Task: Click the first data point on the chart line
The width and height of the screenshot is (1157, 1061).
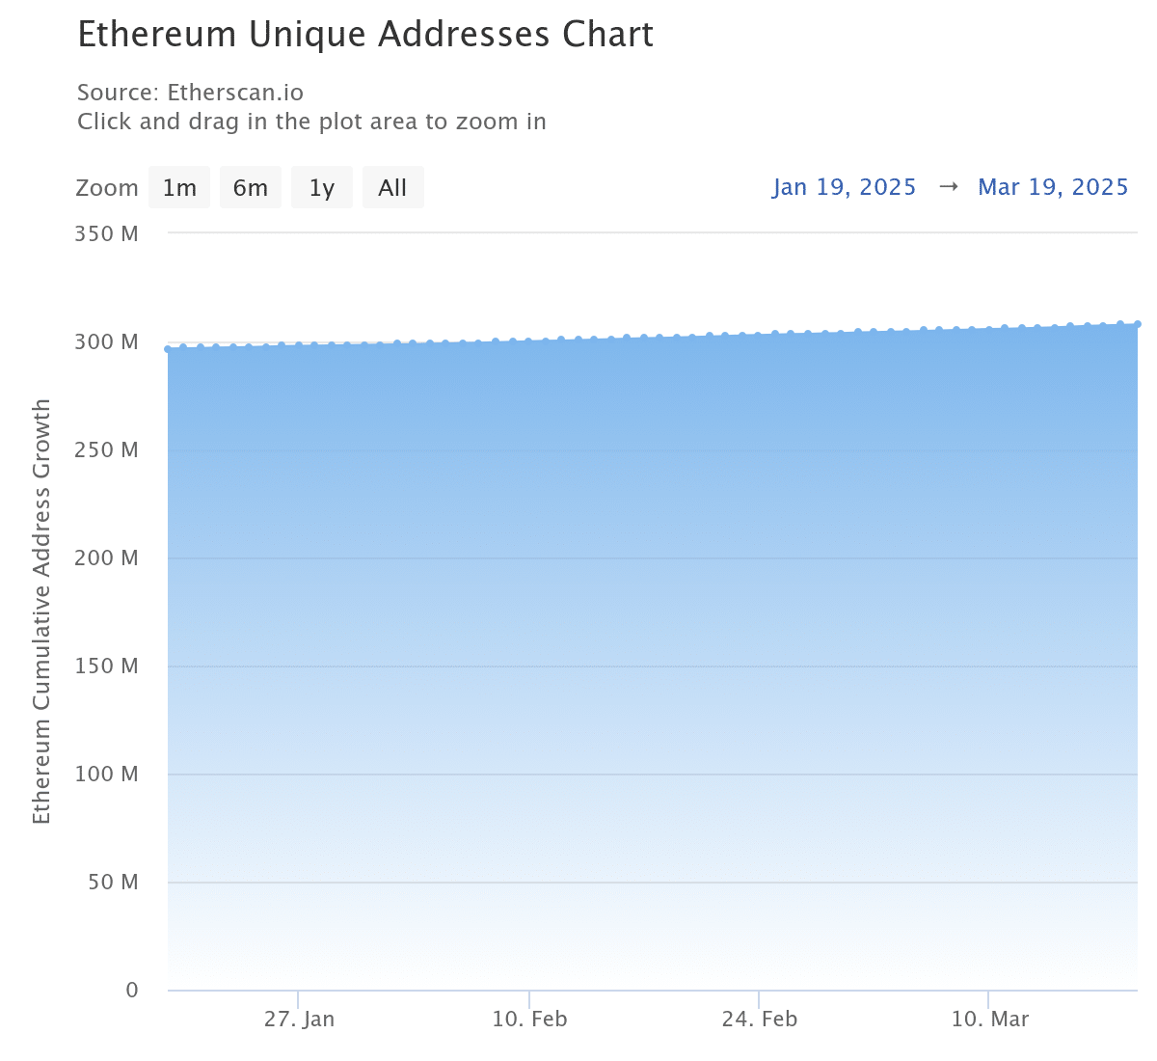Action: tap(169, 349)
